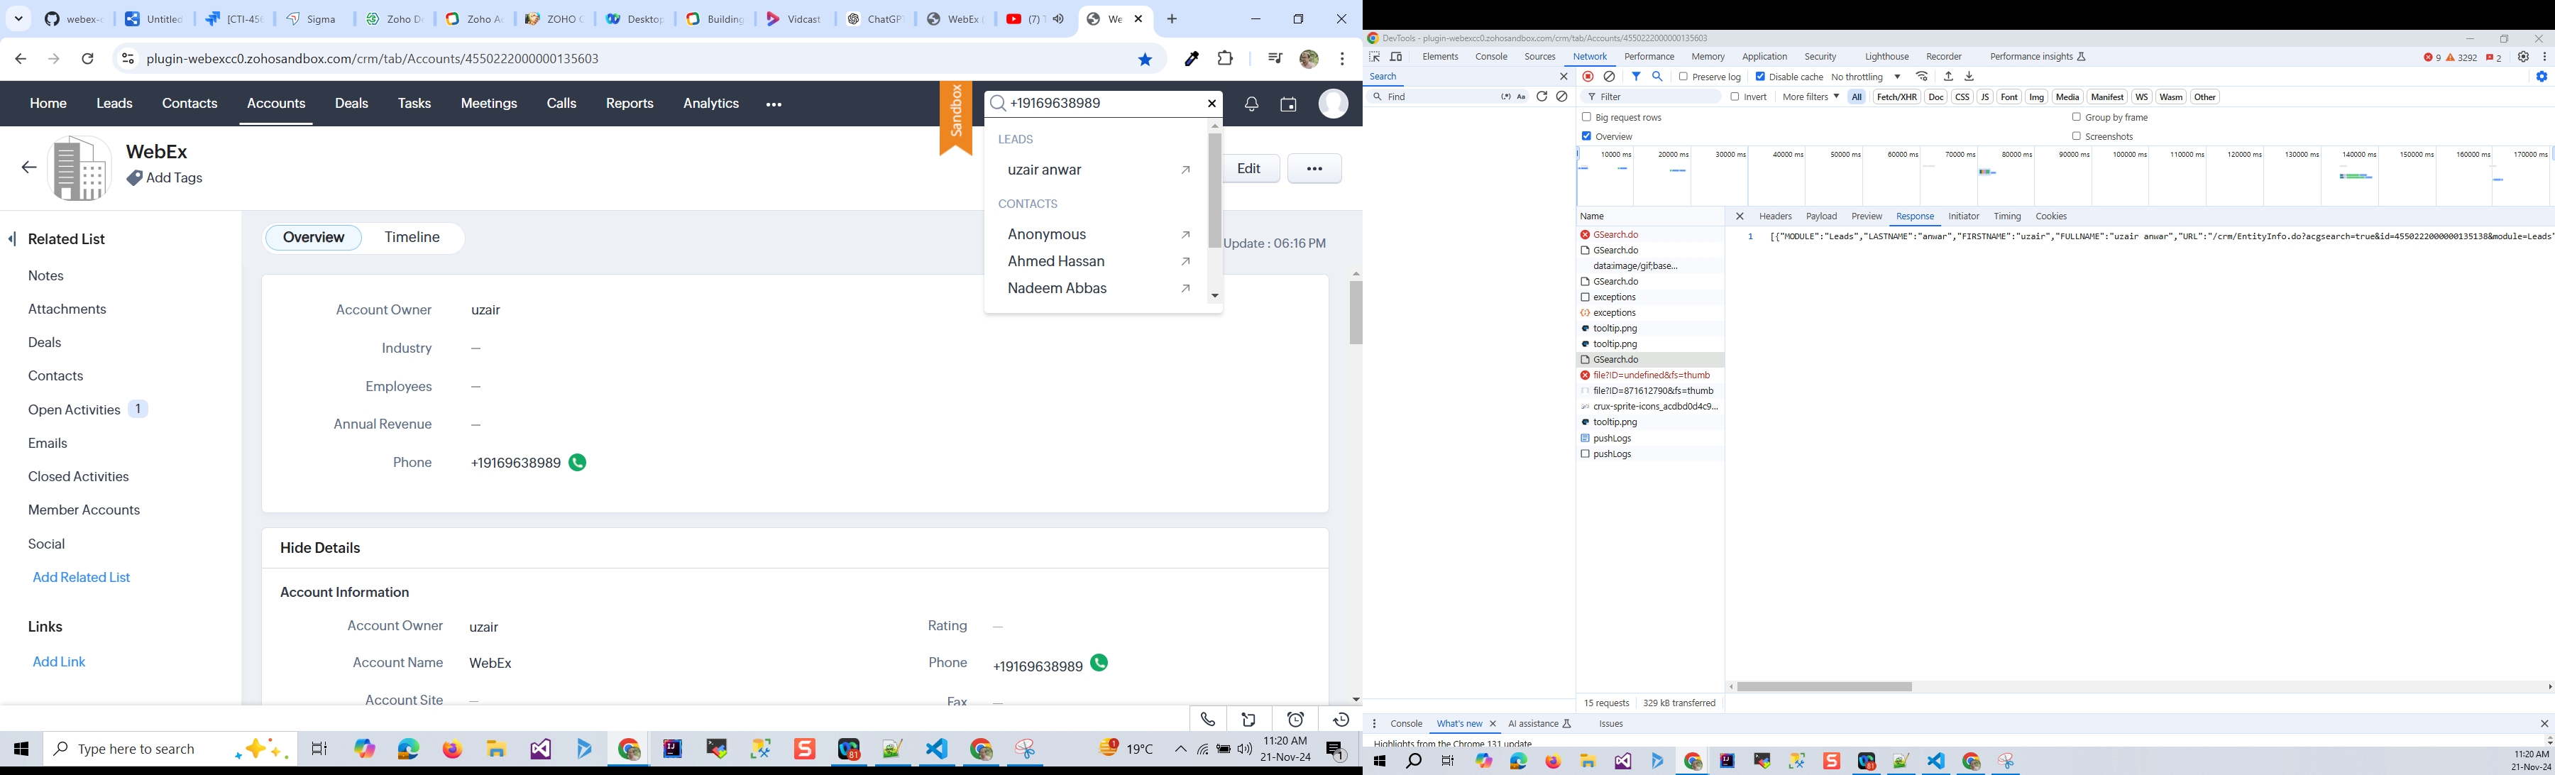Switch to the Timeline tab
2555x775 pixels.
tap(412, 237)
